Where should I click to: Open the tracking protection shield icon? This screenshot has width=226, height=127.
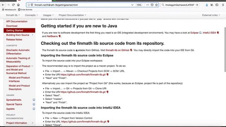coord(32,5)
